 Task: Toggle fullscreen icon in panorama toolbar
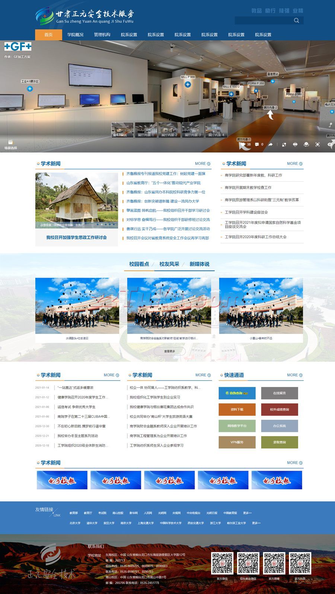(318, 144)
